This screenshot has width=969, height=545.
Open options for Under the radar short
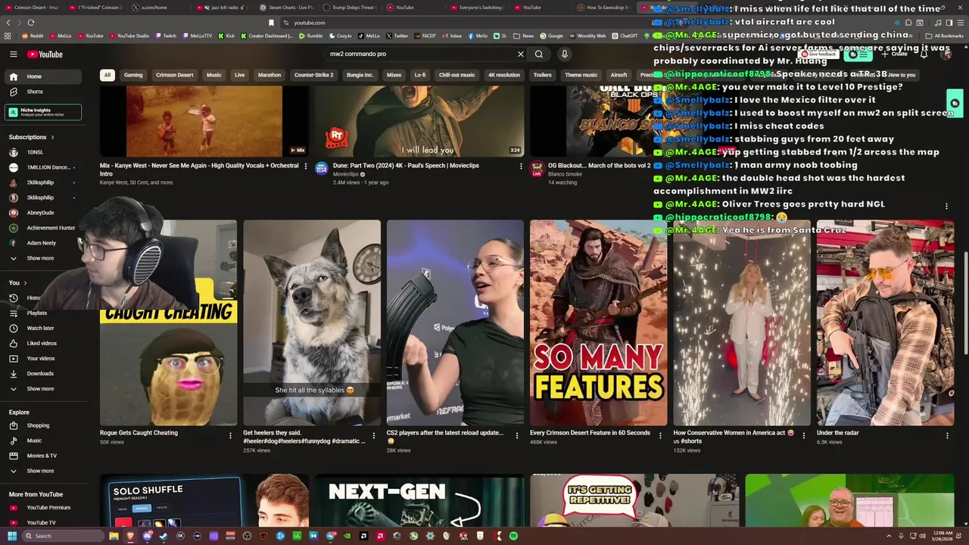click(946, 435)
